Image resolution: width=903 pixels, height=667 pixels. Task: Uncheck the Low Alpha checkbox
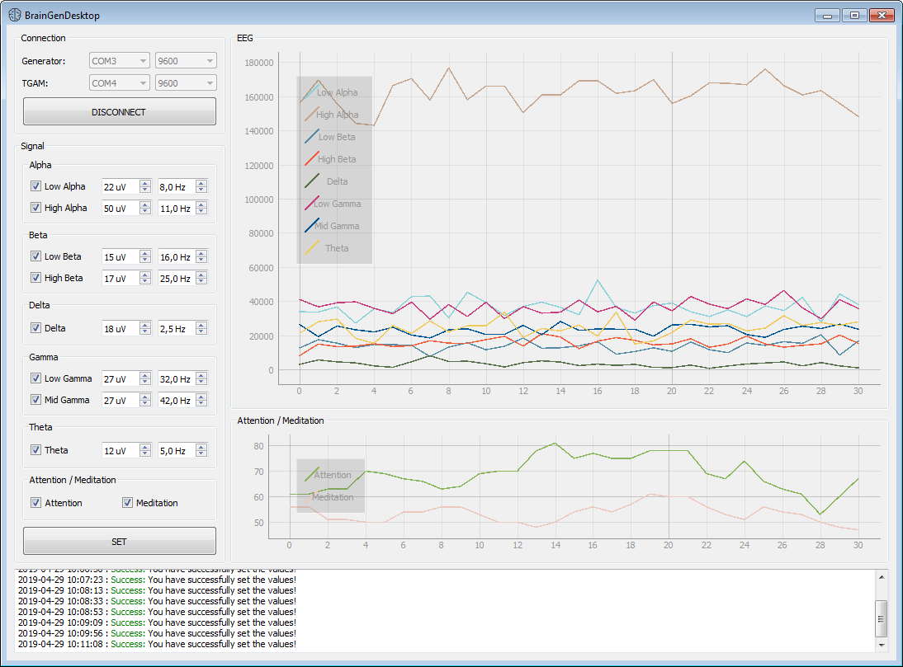coord(35,186)
